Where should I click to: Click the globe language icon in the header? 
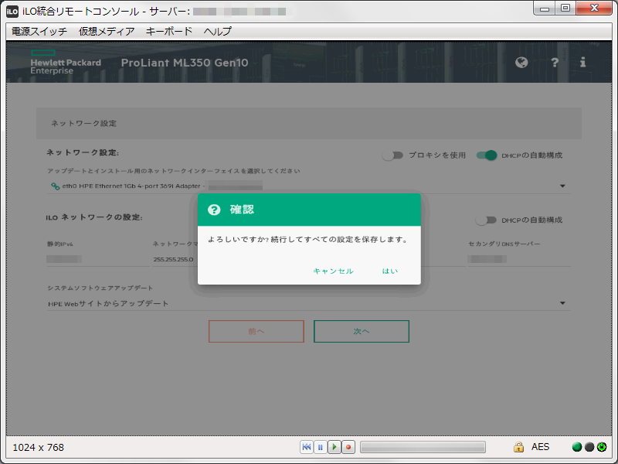click(x=521, y=63)
